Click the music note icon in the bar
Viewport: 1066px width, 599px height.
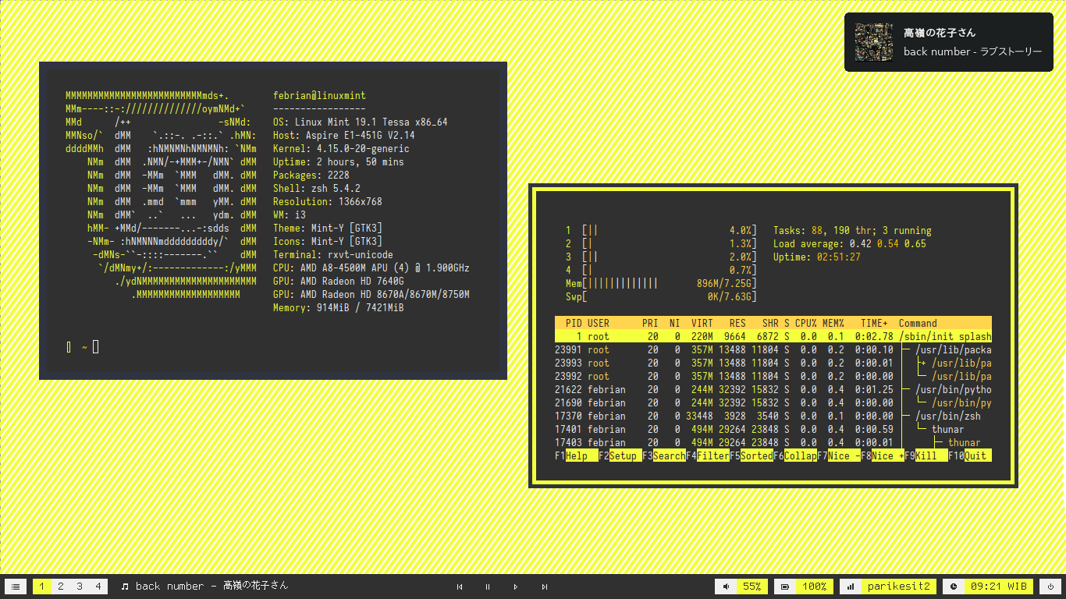[124, 587]
